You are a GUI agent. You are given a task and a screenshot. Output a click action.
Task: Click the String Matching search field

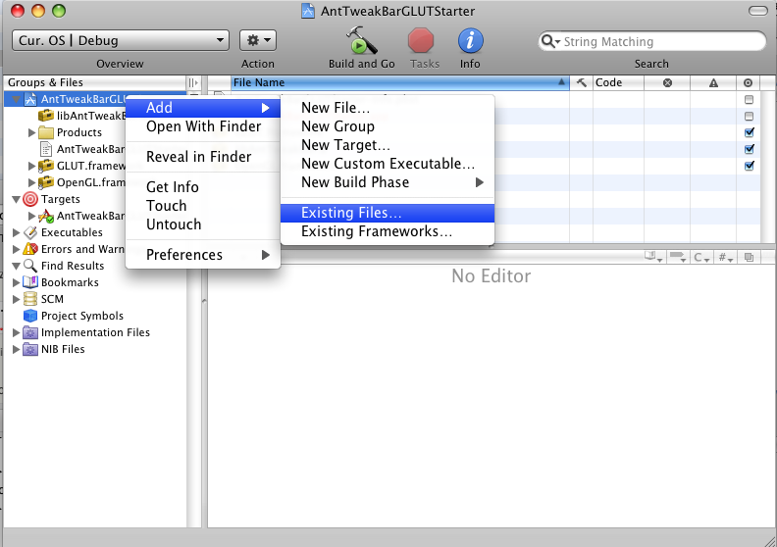(x=657, y=42)
